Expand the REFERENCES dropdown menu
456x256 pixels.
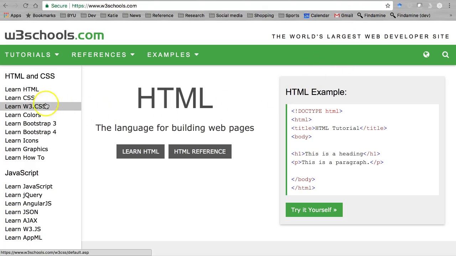[x=103, y=55]
